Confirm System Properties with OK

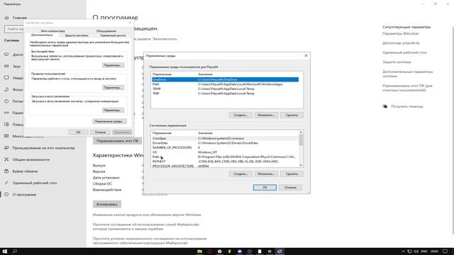(x=78, y=132)
